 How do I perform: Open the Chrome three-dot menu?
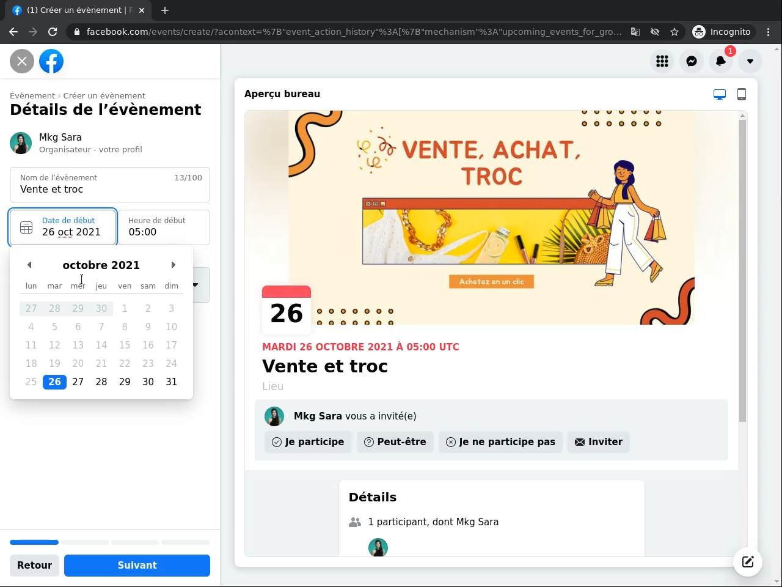[x=769, y=32]
